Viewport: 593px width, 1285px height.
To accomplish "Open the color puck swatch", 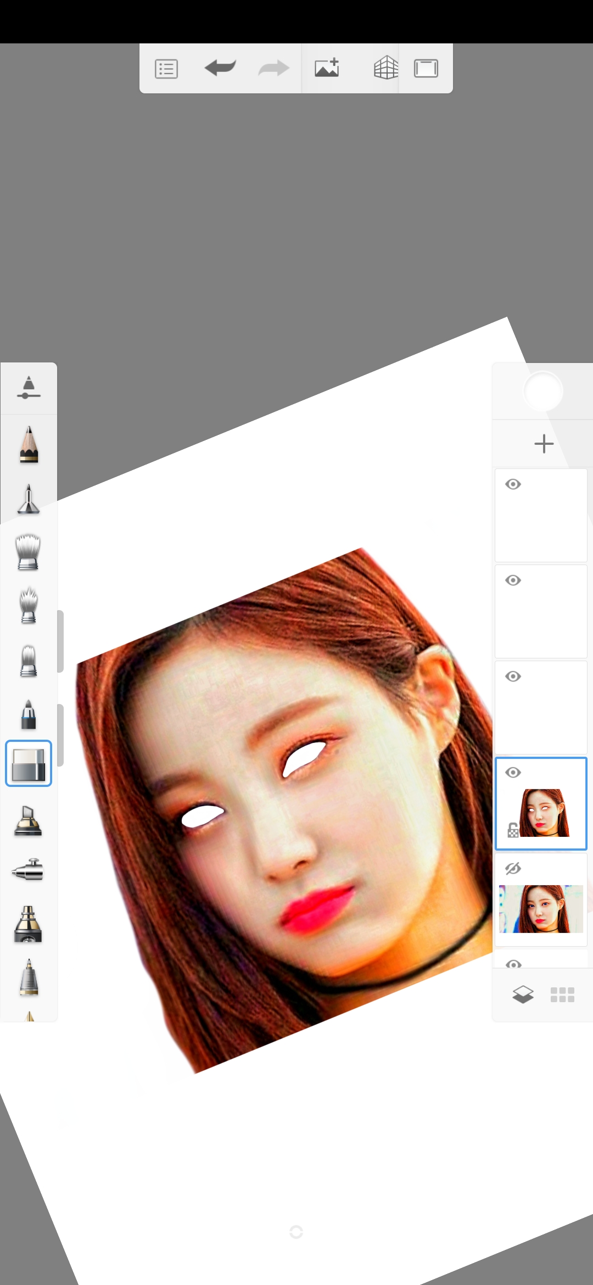I will point(543,392).
